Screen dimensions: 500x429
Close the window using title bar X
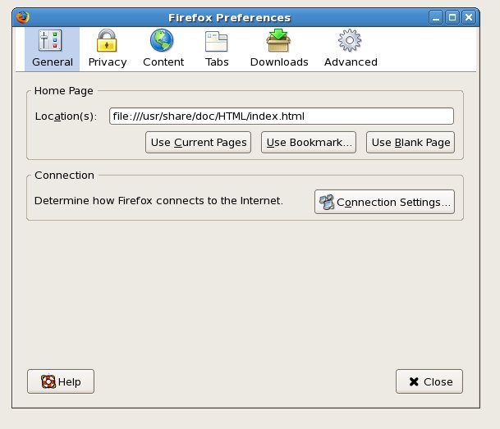[469, 17]
